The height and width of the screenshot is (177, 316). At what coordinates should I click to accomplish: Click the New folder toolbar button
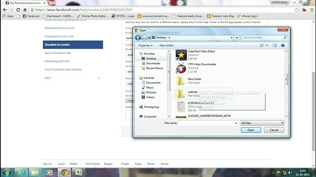(166, 45)
